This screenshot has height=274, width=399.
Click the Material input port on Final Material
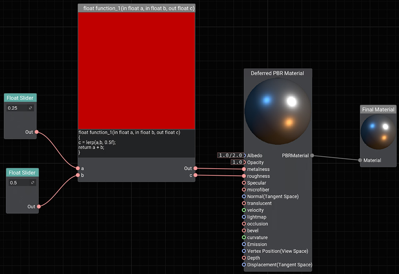coord(360,160)
